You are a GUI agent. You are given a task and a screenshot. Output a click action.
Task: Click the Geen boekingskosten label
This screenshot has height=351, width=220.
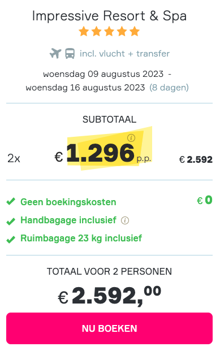pos(68,202)
